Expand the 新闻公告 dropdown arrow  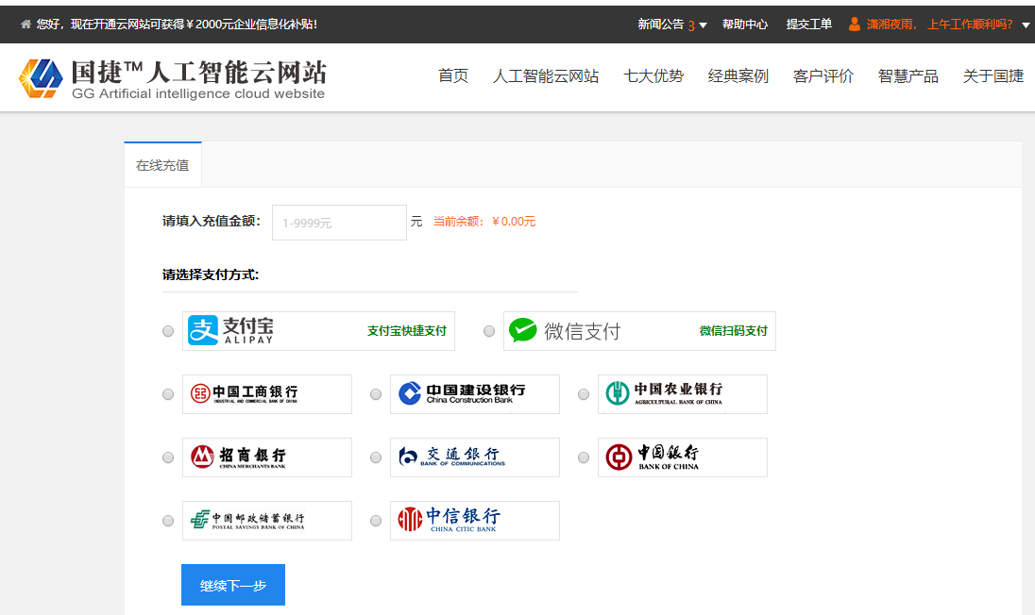tap(704, 25)
